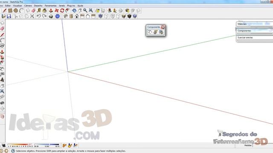273x153 pixels.
Task: Select the pink Eraser tool in top toolbar
Action: tap(33, 11)
